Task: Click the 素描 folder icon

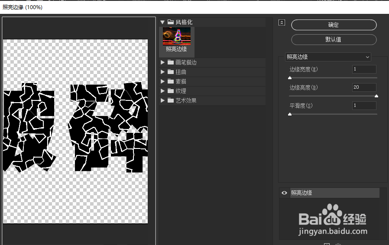Action: [x=170, y=81]
